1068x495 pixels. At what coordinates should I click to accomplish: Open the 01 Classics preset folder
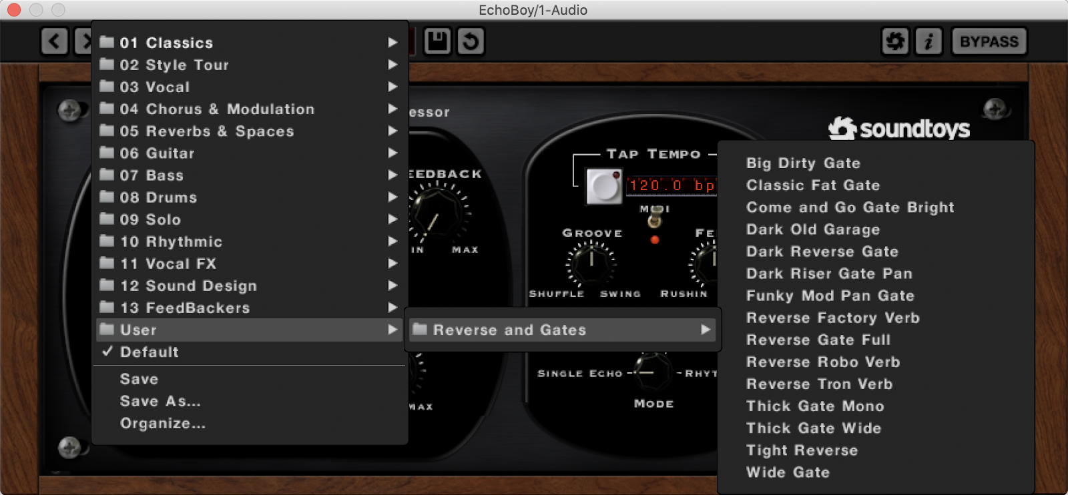point(249,43)
